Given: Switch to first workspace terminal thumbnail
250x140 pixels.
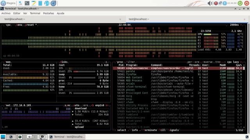Looking at the screenshot, I should 11,137.
